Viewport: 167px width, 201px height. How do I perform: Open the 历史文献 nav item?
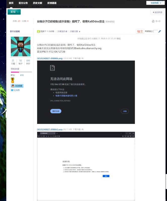click(37, 3)
